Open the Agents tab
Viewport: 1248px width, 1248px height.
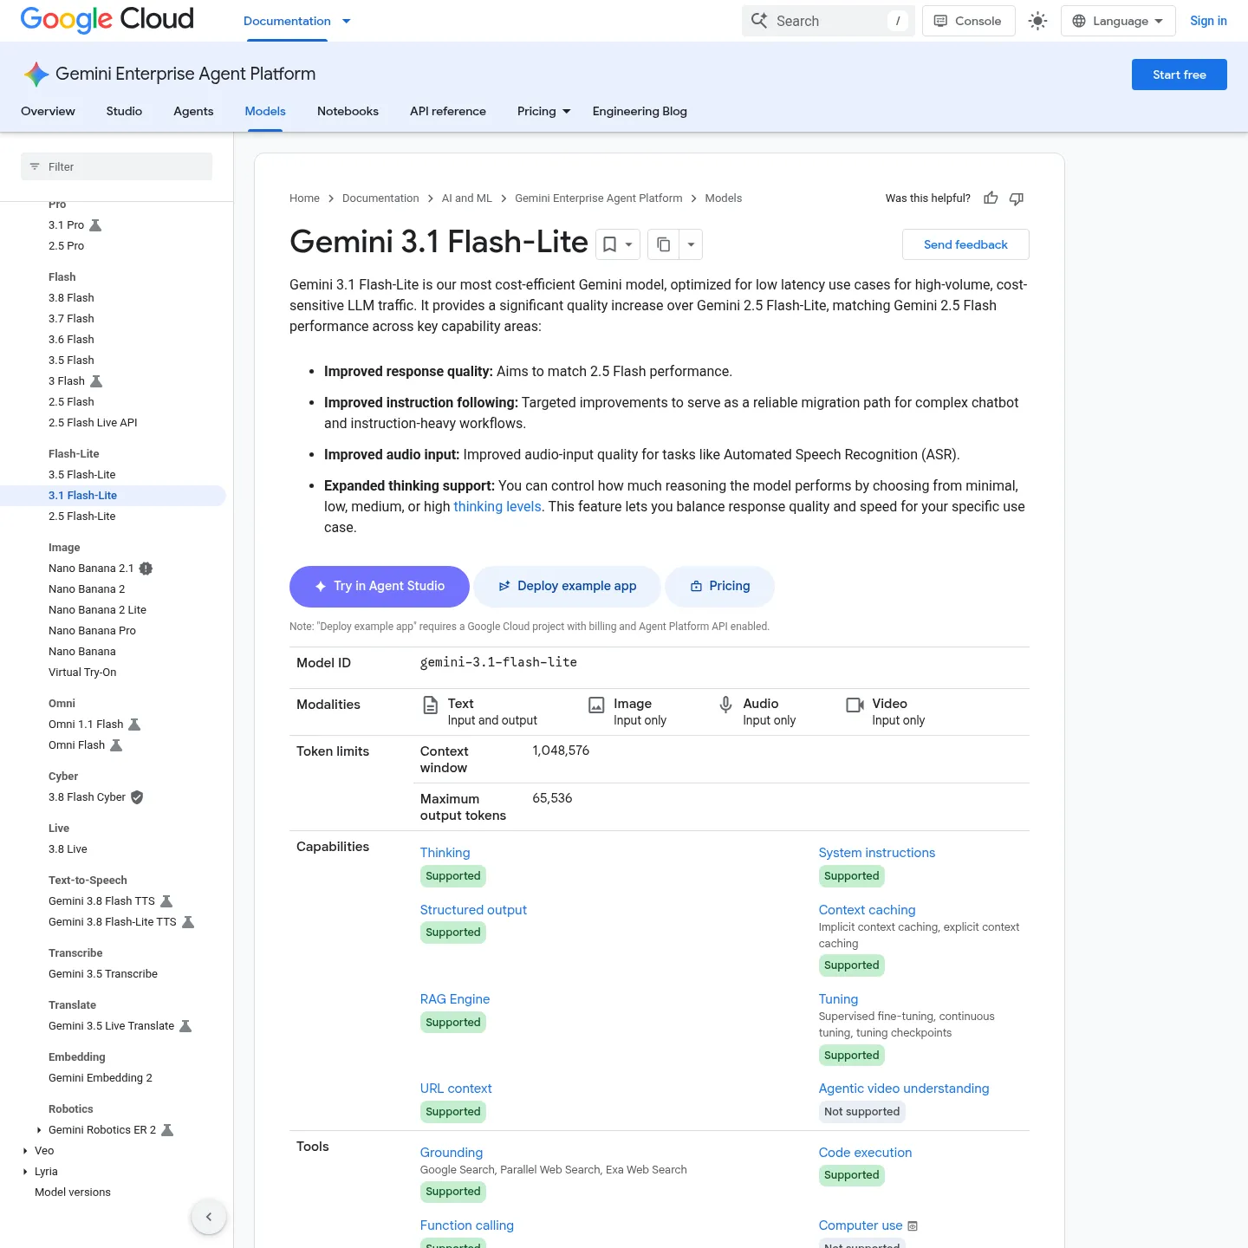click(x=193, y=111)
